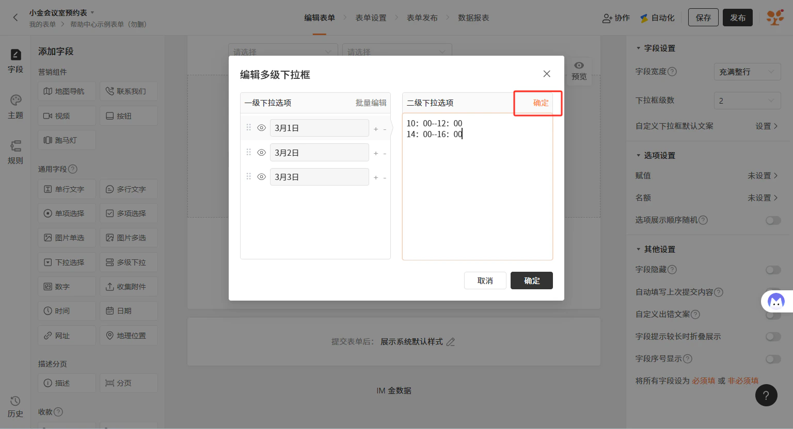
Task: Click the back arrow beside 小金会议室预约表
Action: (15, 18)
